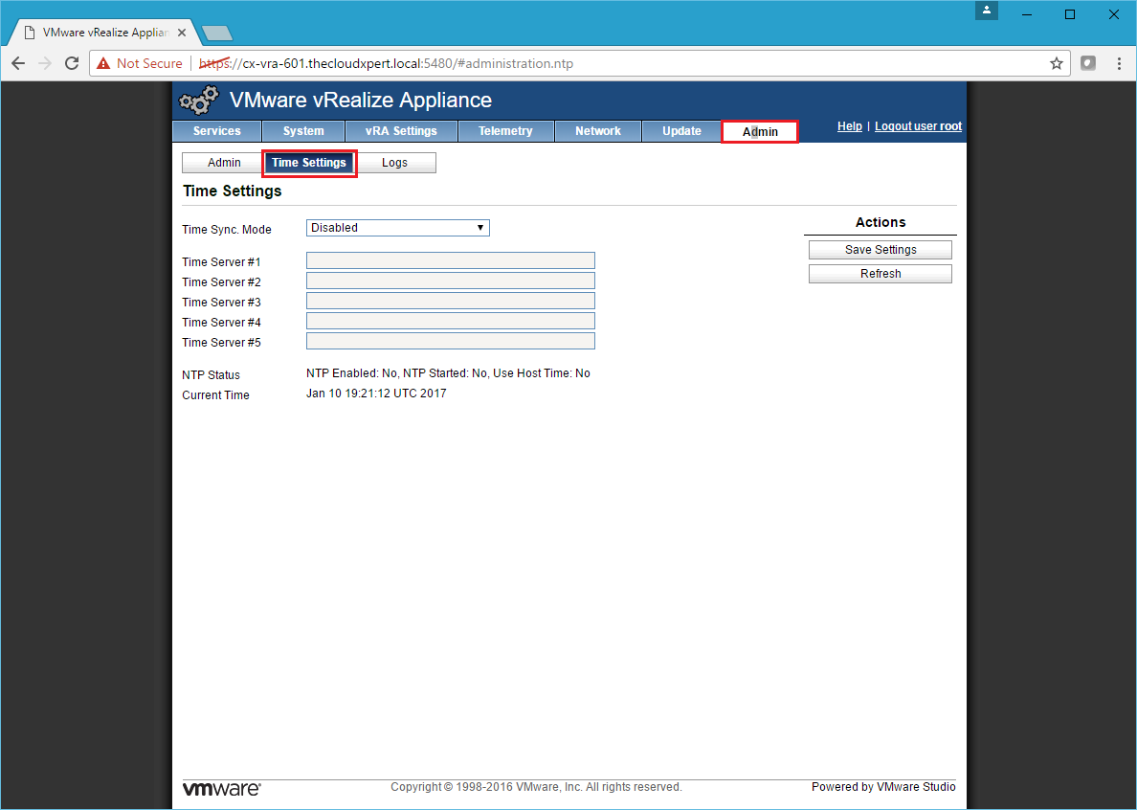Open the Help link
The image size is (1137, 810).
click(849, 126)
